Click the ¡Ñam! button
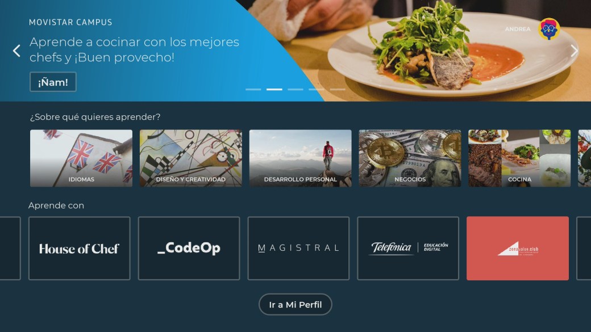Viewport: 591px width, 332px height. (53, 82)
